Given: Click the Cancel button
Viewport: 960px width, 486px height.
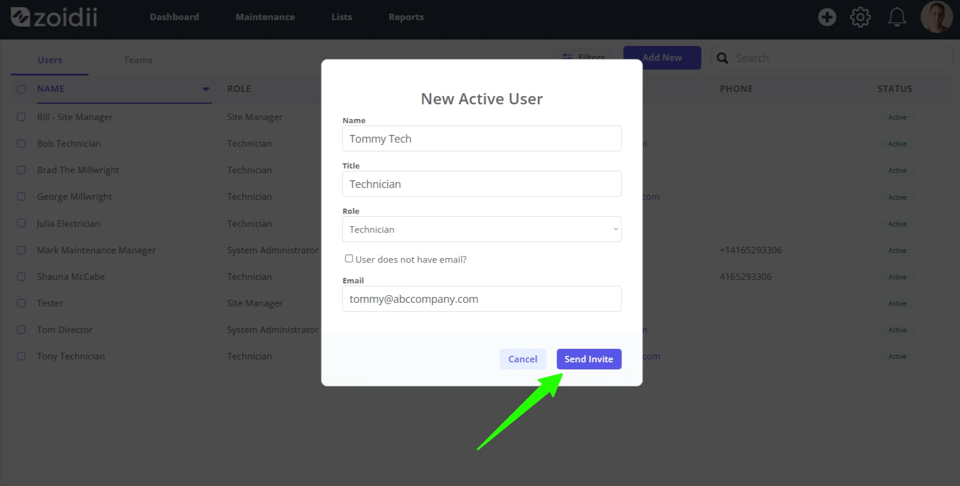Looking at the screenshot, I should 522,359.
